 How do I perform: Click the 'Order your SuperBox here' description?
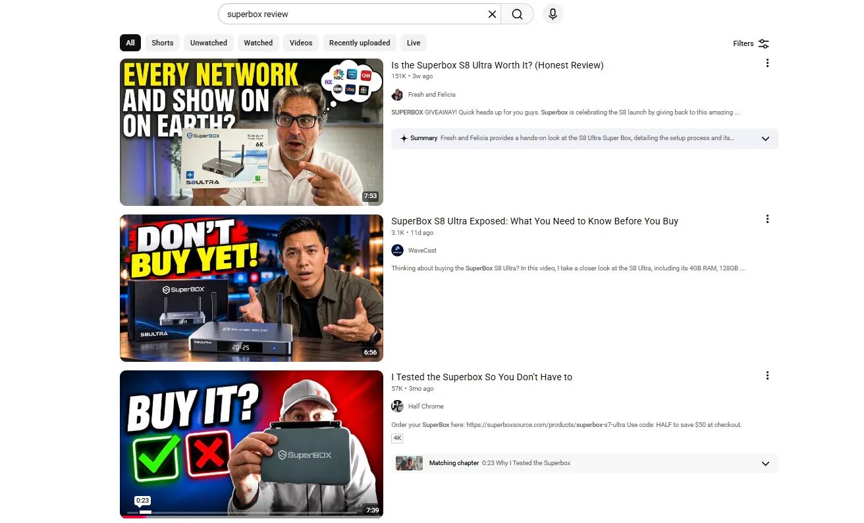pyautogui.click(x=566, y=425)
